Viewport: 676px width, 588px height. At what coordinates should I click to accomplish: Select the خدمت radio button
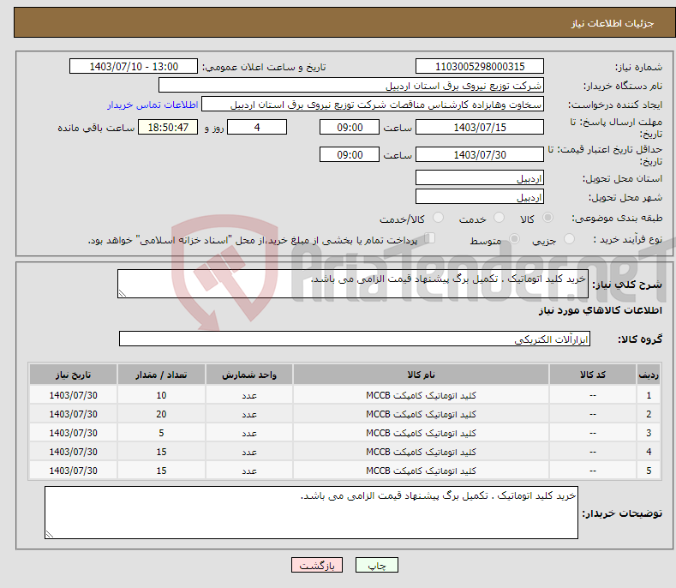point(499,218)
